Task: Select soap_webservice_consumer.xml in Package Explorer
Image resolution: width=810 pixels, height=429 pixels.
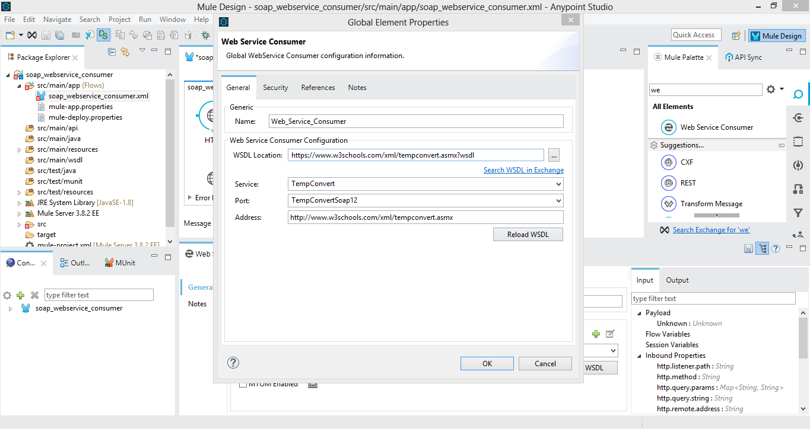Action: (x=99, y=96)
